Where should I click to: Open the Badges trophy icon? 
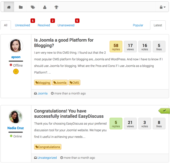coord(56,7)
